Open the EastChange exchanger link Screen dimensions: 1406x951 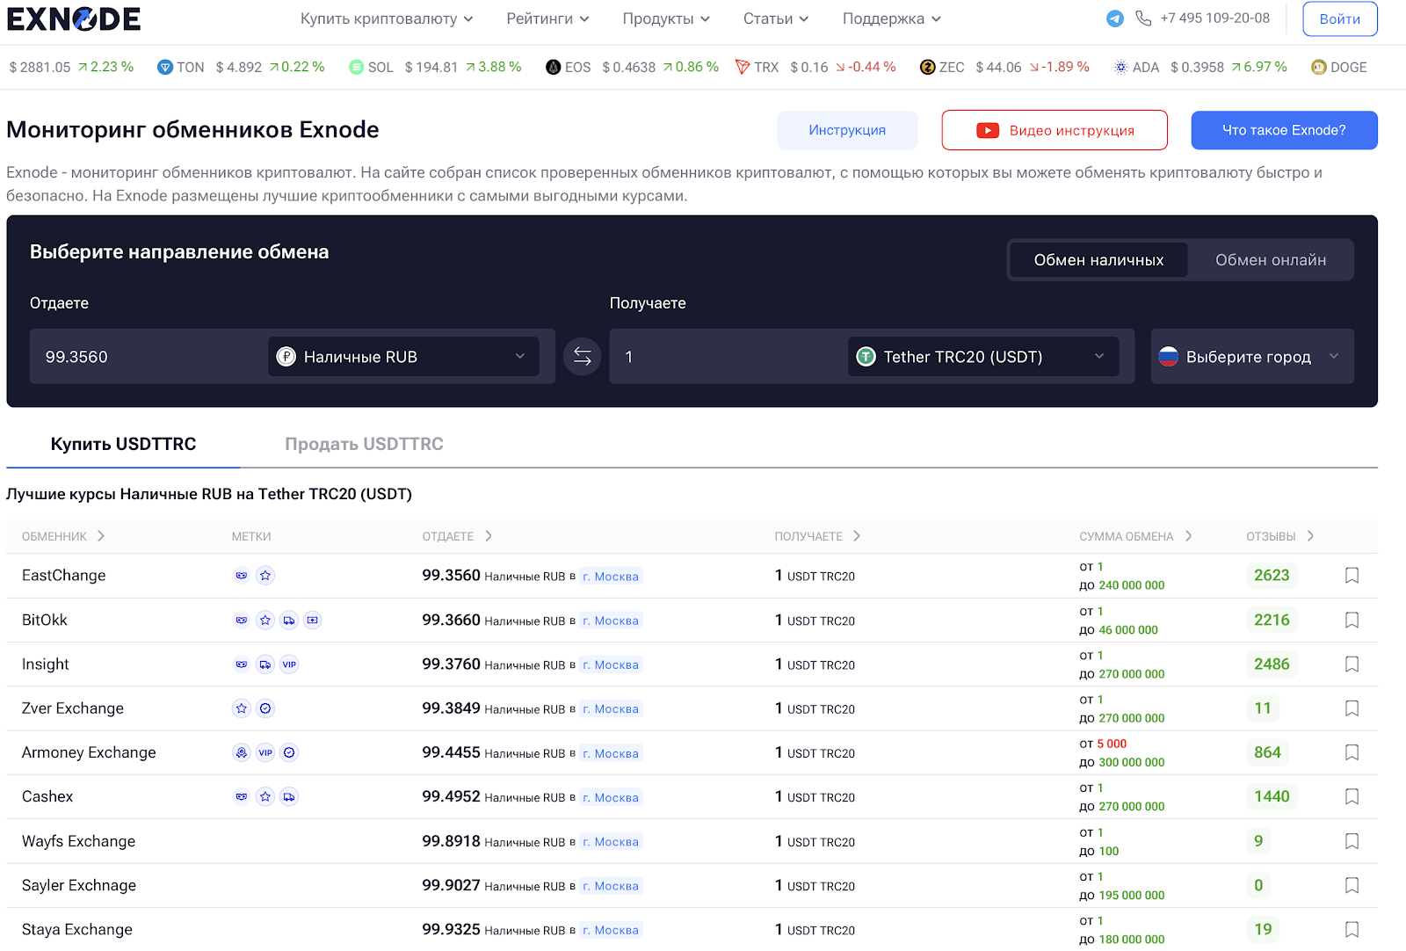coord(64,576)
